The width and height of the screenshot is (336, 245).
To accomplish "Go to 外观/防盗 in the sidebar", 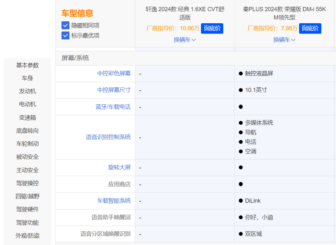I will 28,236.
